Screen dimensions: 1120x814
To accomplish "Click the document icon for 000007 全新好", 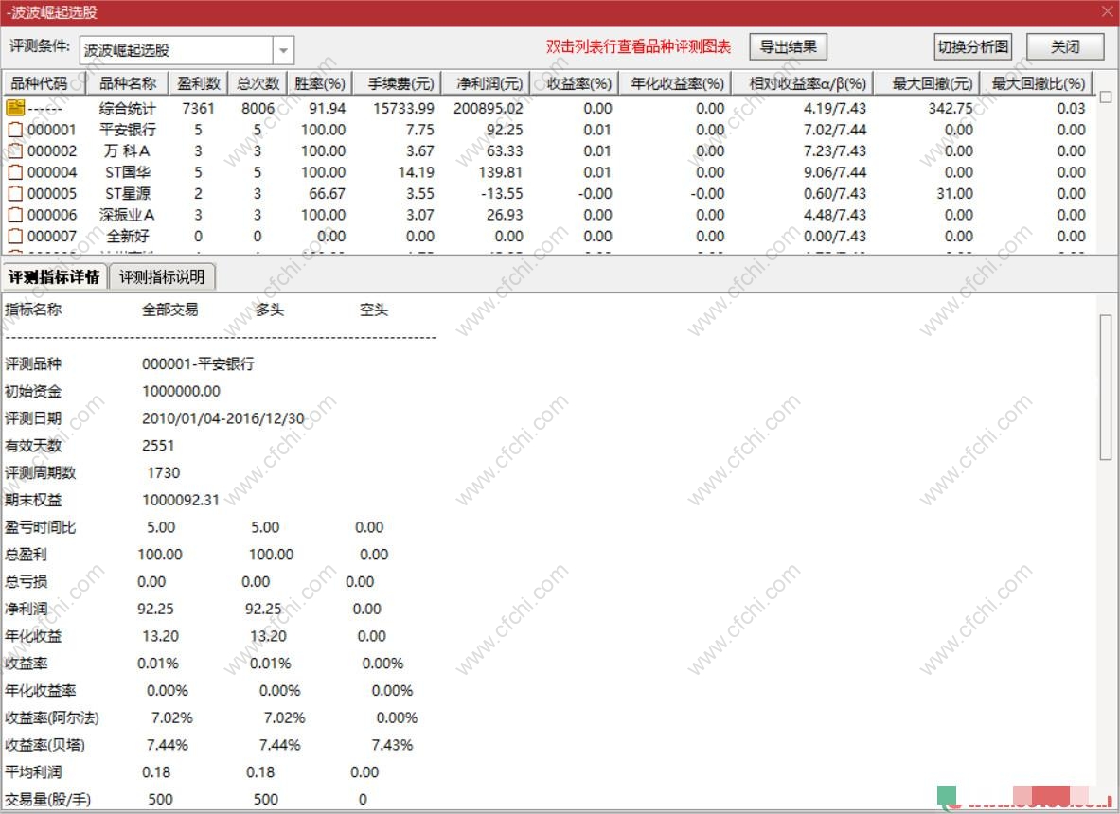I will point(15,237).
